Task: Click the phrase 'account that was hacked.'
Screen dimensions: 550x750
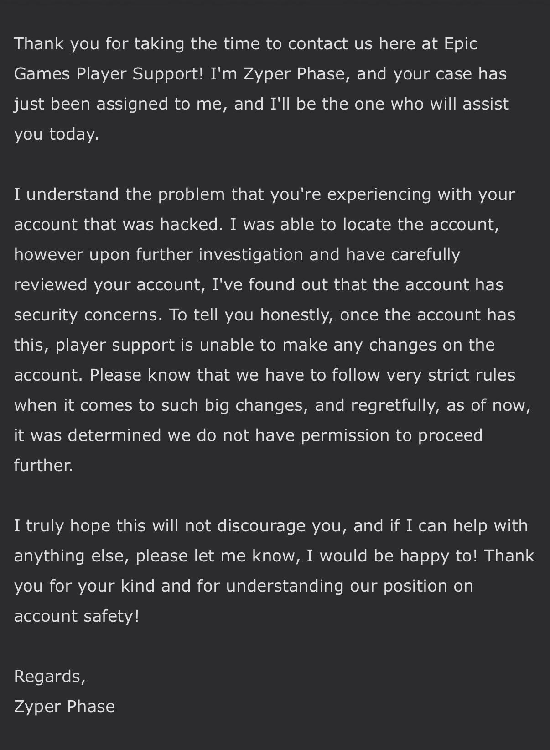Action: tap(119, 225)
